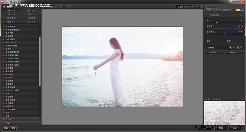This screenshot has height=132, width=246.
Task: Select the 交叉冲印 cross processing filter
Action: tap(20, 36)
